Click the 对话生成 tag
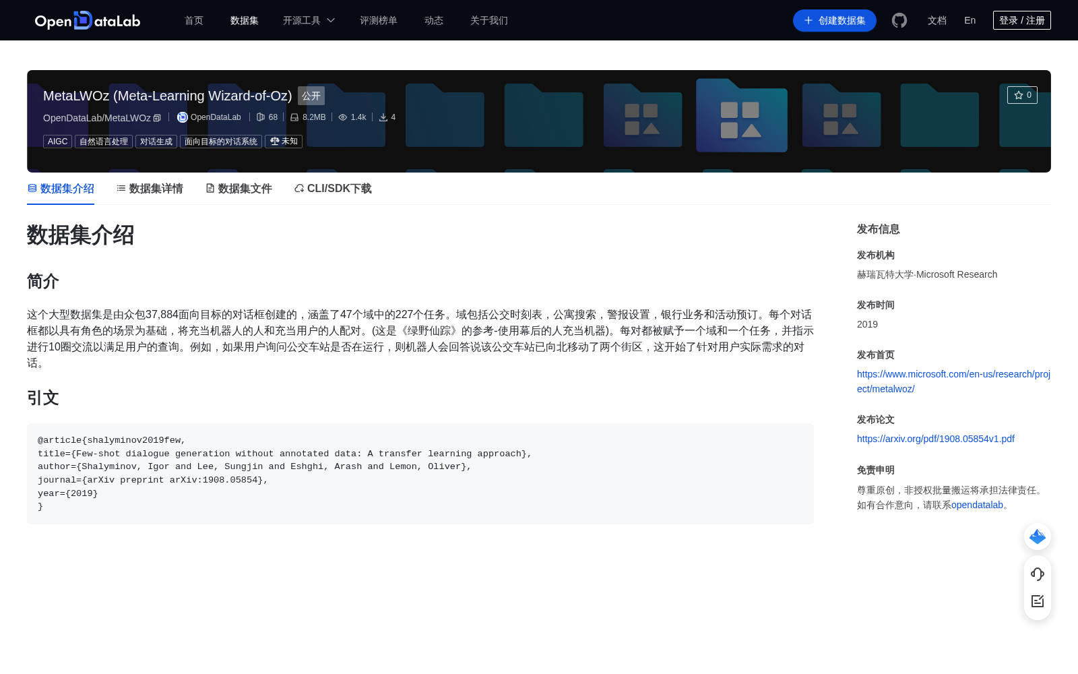This screenshot has width=1078, height=674. coord(156,142)
